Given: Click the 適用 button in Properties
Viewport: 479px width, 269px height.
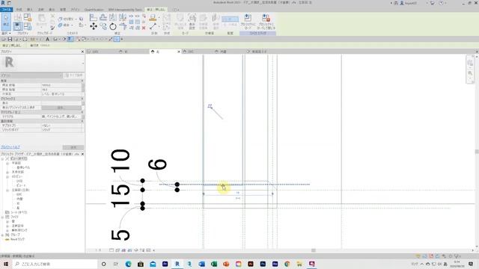Looking at the screenshot, I should (73, 147).
